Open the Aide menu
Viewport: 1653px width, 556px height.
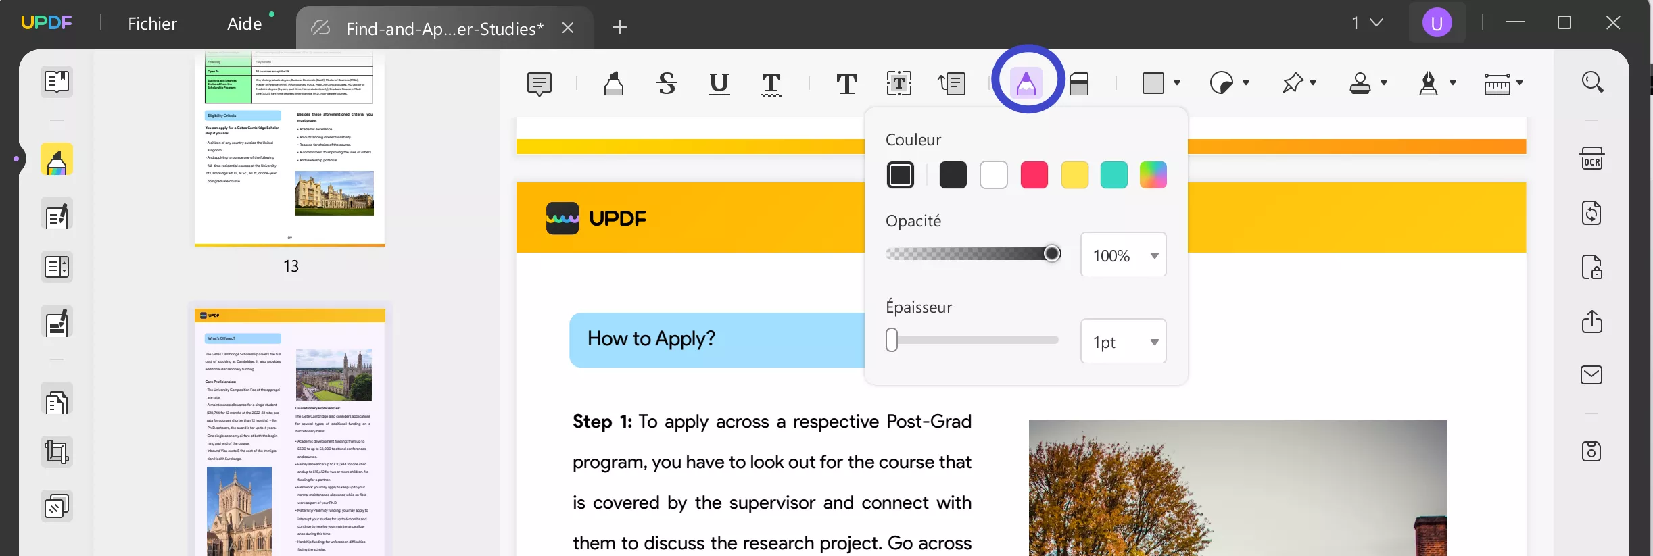245,24
